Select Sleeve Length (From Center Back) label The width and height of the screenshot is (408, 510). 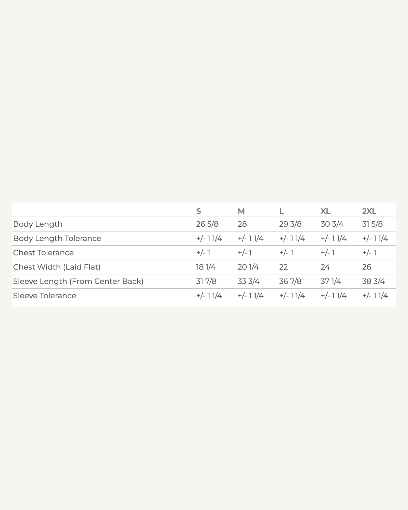78,281
